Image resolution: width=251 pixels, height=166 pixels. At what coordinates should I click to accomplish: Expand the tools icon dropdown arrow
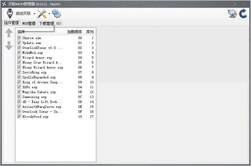49,14
